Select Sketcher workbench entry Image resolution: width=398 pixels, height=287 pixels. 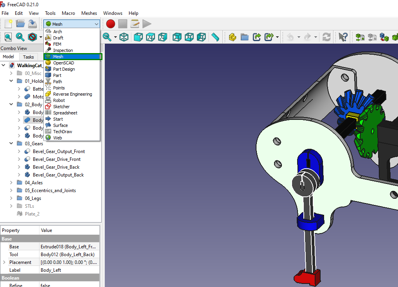(x=72, y=107)
